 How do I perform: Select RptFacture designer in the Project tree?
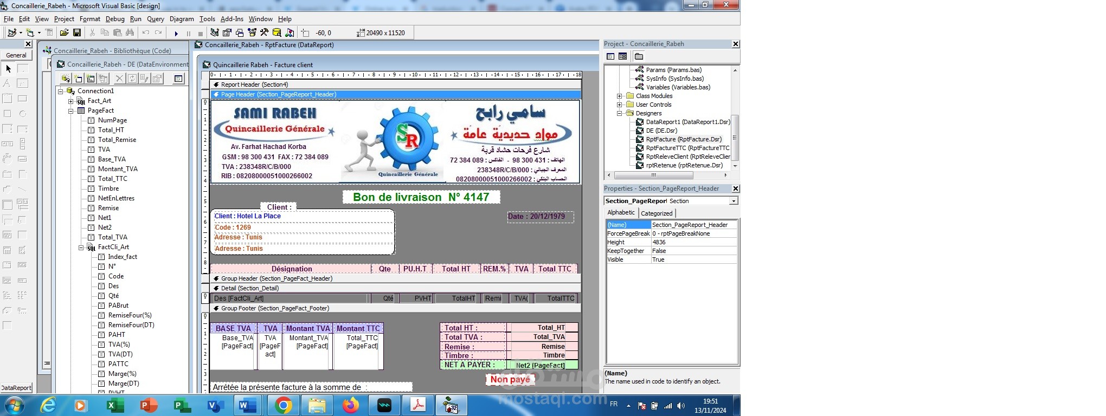[x=683, y=139]
